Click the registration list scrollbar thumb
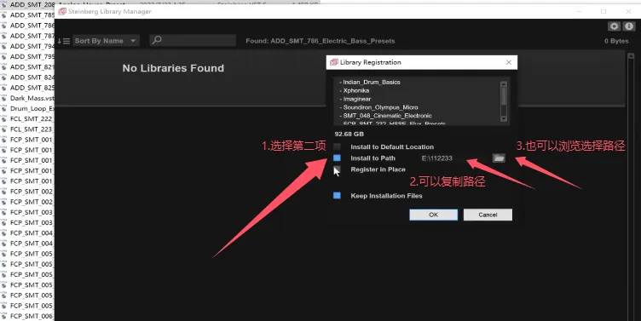This screenshot has width=641, height=321. point(504,96)
